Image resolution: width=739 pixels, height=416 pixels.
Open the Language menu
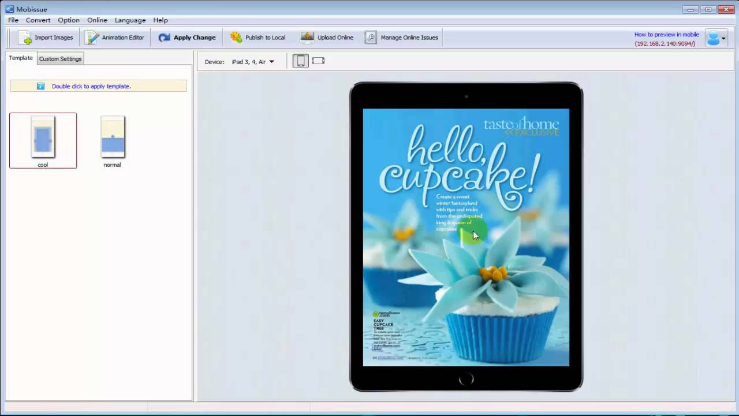130,20
